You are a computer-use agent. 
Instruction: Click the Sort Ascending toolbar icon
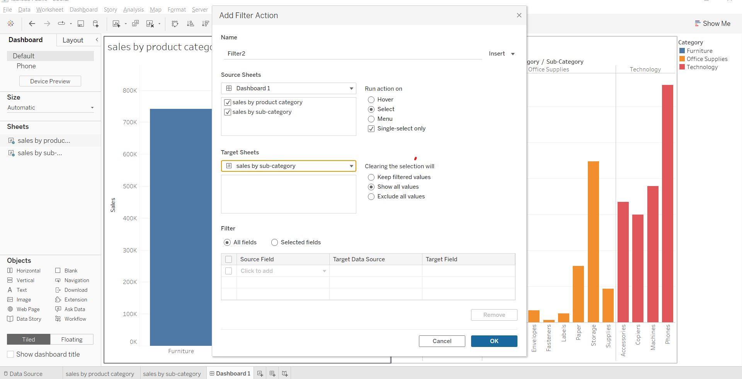click(x=190, y=24)
